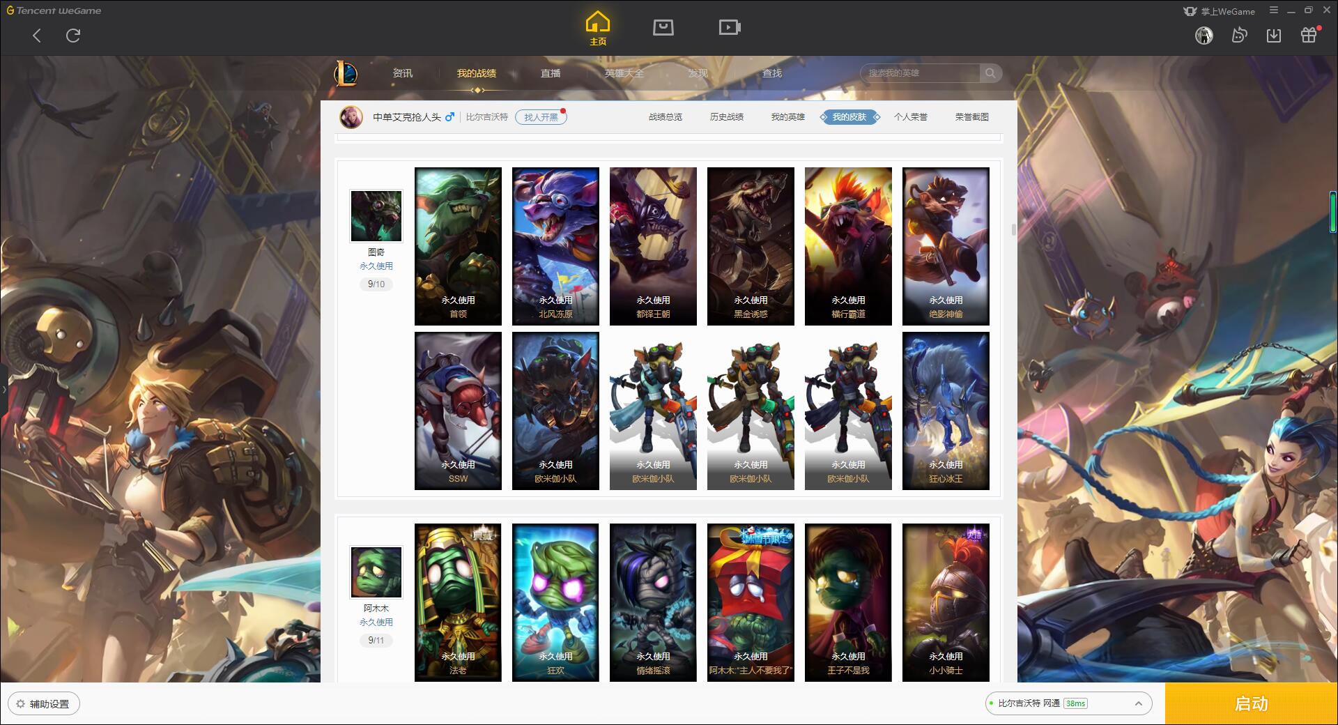1338x725 pixels.
Task: Click the 启动 launch button
Action: [x=1252, y=704]
